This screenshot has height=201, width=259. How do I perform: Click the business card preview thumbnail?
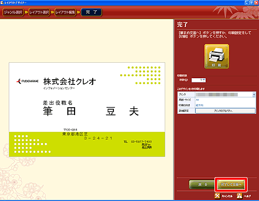pyautogui.click(x=87, y=110)
